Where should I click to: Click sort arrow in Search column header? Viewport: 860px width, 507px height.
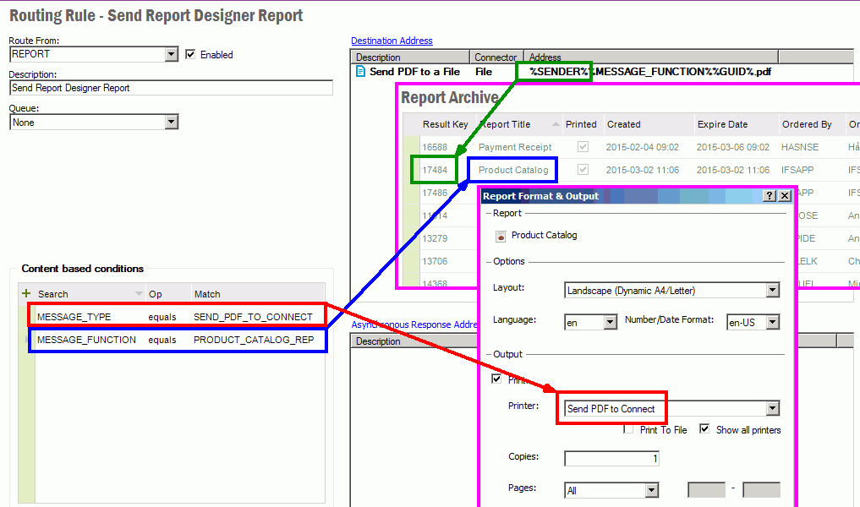click(x=140, y=293)
